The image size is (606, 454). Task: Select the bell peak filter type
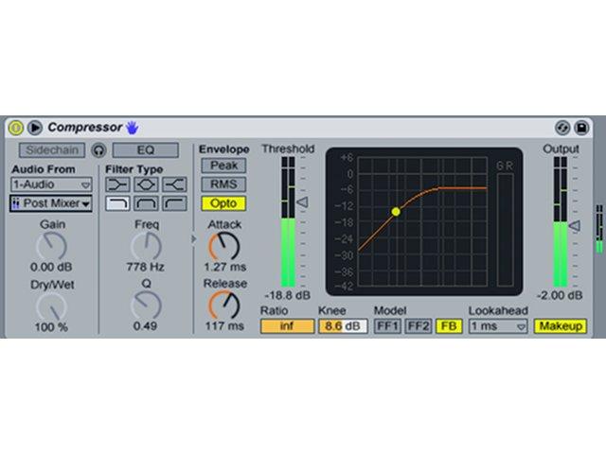point(146,184)
